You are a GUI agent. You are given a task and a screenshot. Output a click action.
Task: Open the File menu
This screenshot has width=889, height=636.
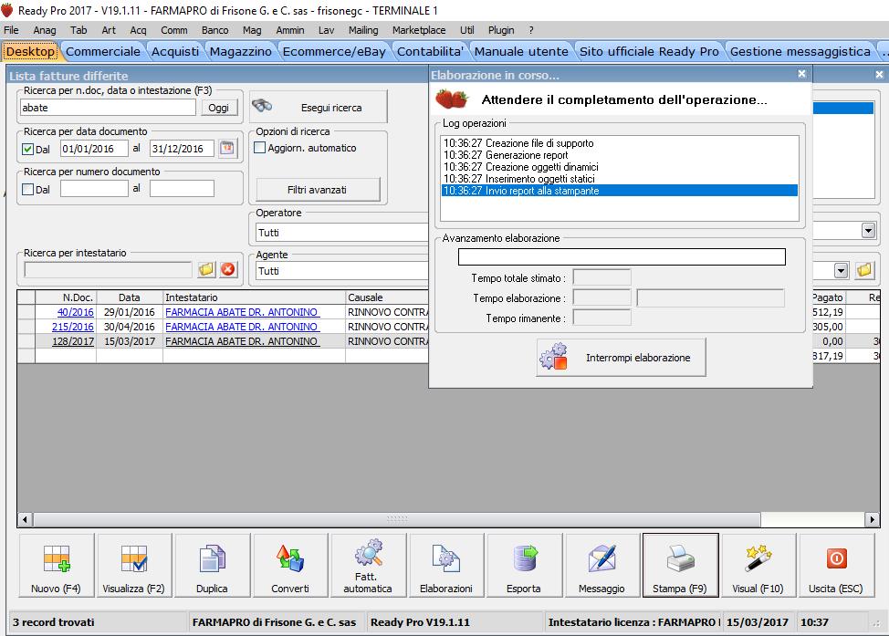pos(11,30)
